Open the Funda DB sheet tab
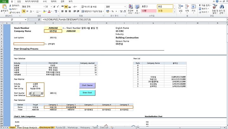Image resolution: width=228 pixels, height=129 pixels. [60, 127]
